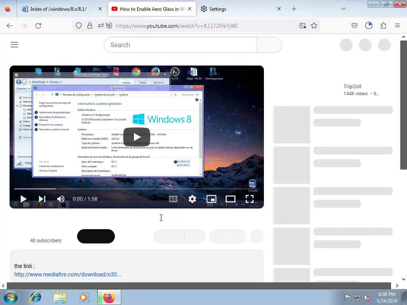Image resolution: width=407 pixels, height=305 pixels.
Task: Close the YouTube Aero Glass tab
Action: (190, 9)
